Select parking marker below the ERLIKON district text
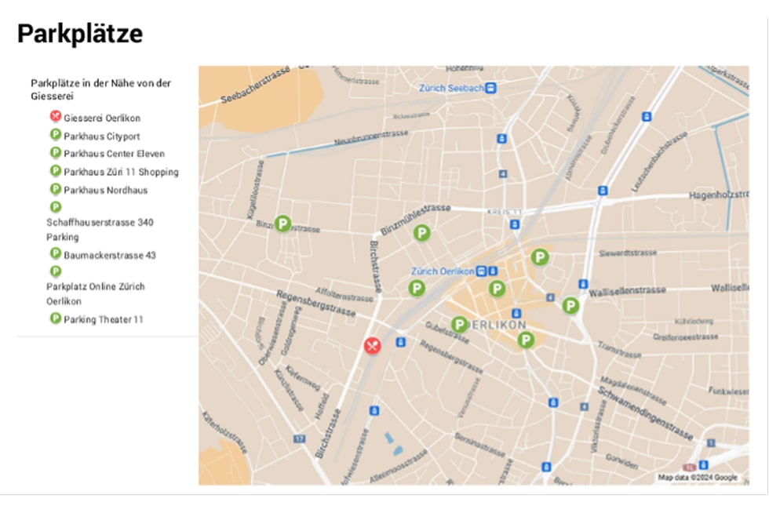This screenshot has width=769, height=513. [x=525, y=340]
